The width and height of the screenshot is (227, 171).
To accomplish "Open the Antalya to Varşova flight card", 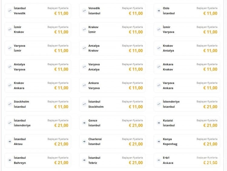I will point(38,67).
